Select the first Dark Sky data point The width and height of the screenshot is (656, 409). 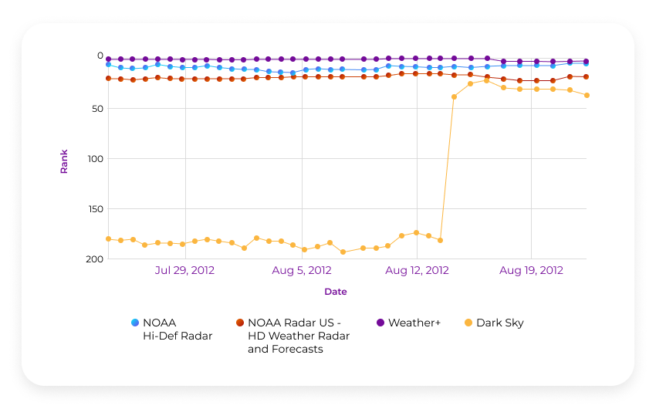[x=109, y=239]
